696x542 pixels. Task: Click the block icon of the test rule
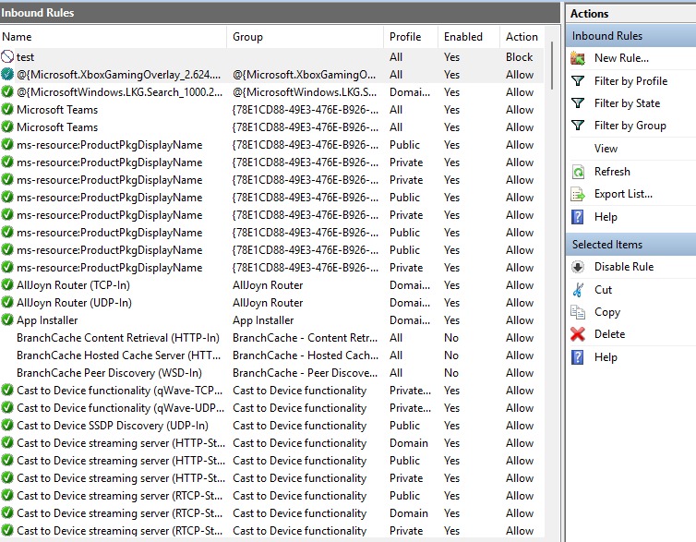click(7, 57)
